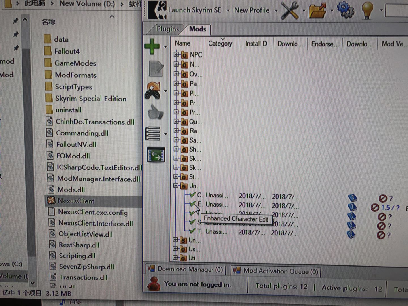Screen dimensions: 408x306
Task: Click Explorer navigation pane scrollbar down arrow
Action: click(x=32, y=283)
